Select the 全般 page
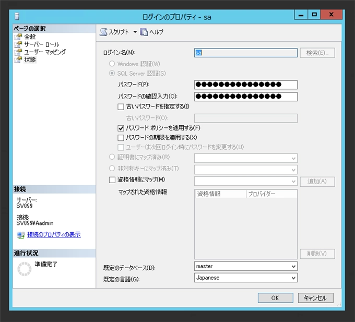This screenshot has height=322, width=355. pyautogui.click(x=30, y=37)
